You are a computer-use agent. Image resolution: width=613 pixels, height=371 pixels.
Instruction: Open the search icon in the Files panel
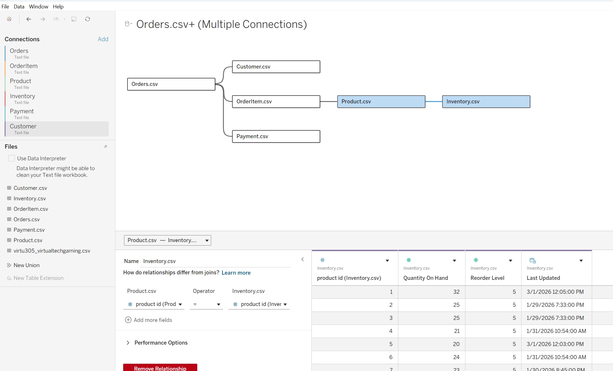pyautogui.click(x=106, y=146)
